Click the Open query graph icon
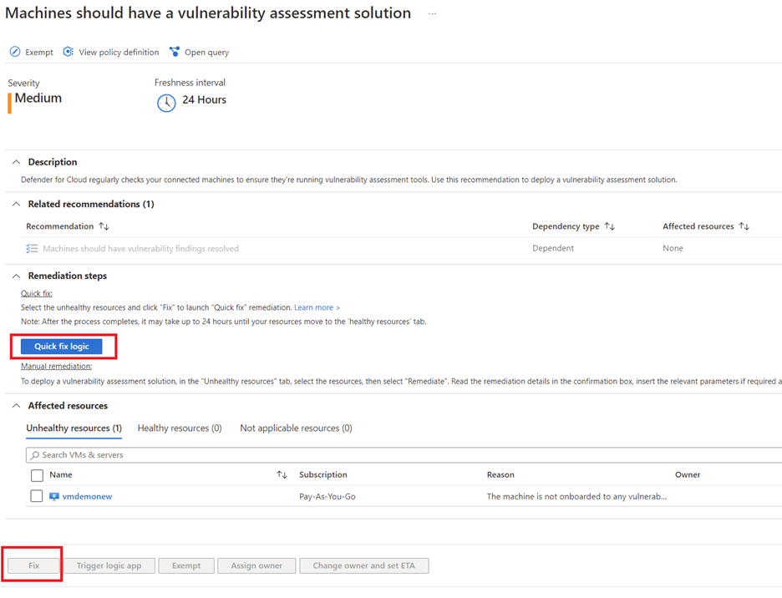This screenshot has width=782, height=598. point(175,52)
